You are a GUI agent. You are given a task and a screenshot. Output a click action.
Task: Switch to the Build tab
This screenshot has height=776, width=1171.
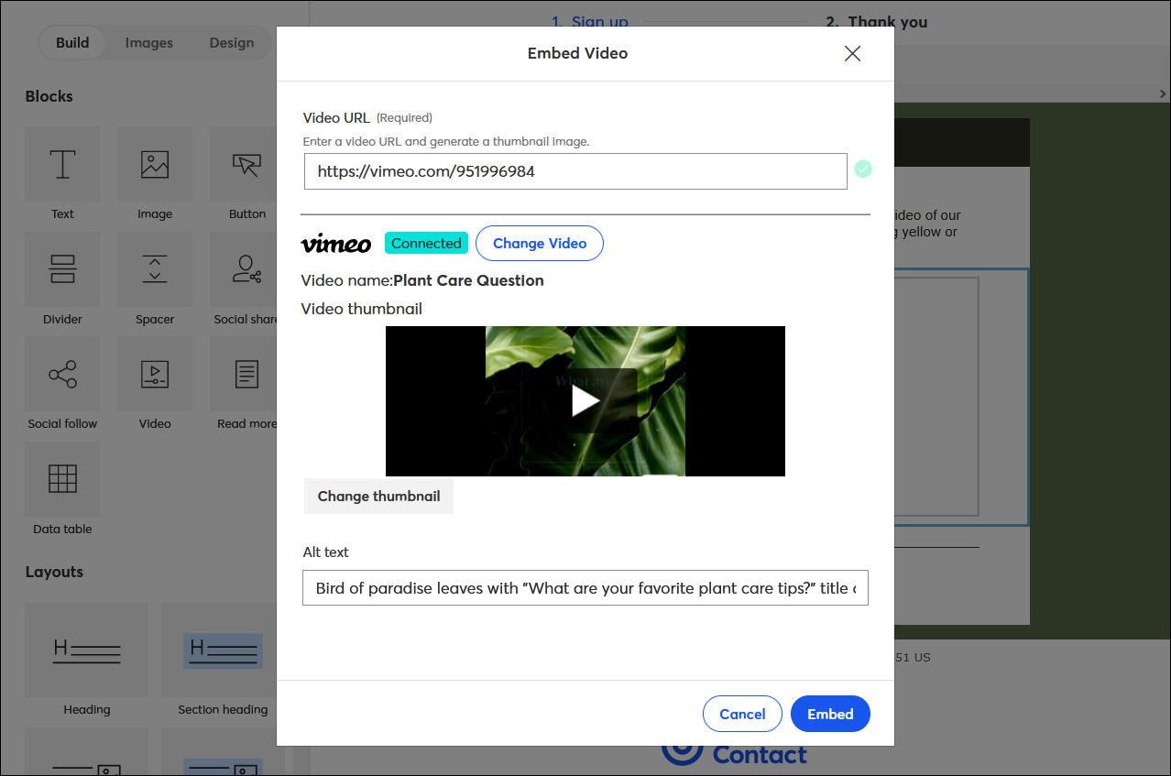pos(72,42)
